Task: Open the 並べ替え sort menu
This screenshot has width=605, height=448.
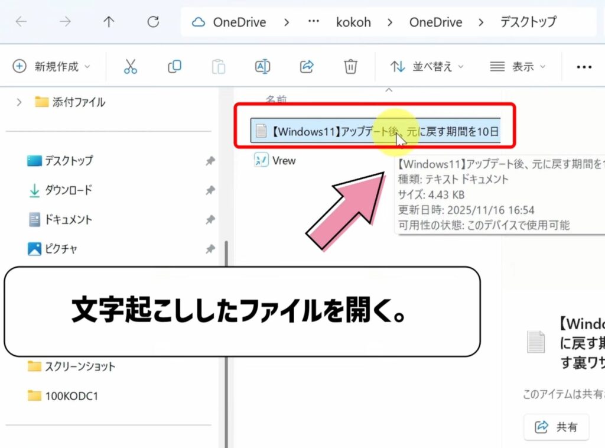Action: point(427,67)
